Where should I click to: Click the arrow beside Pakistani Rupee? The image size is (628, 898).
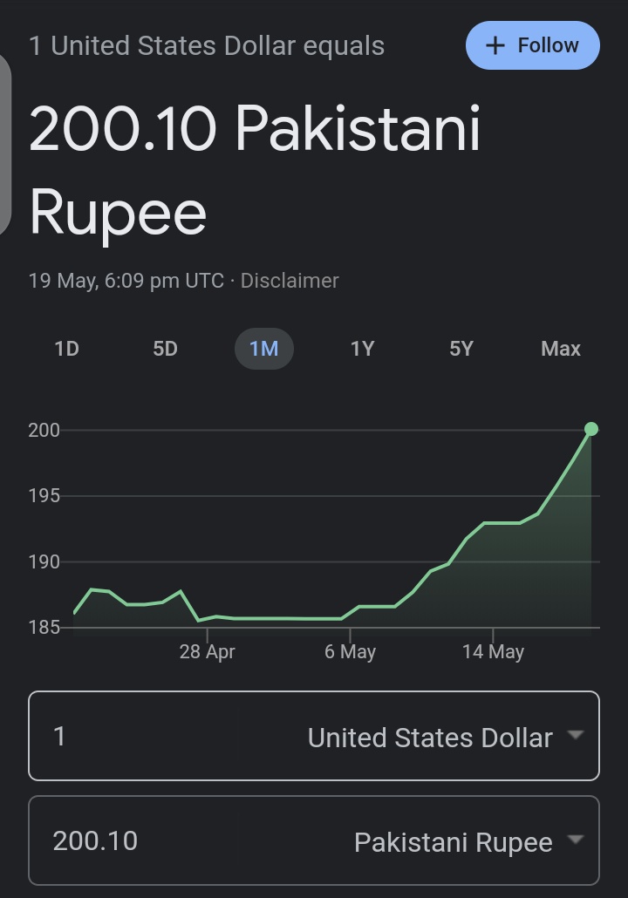[x=575, y=840]
